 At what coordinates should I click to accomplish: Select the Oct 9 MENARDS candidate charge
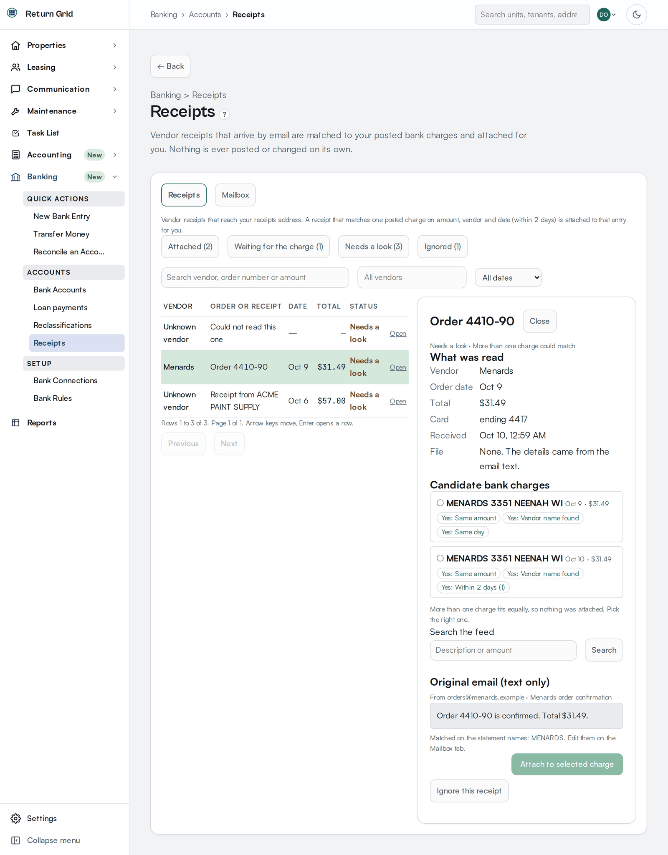click(x=440, y=503)
